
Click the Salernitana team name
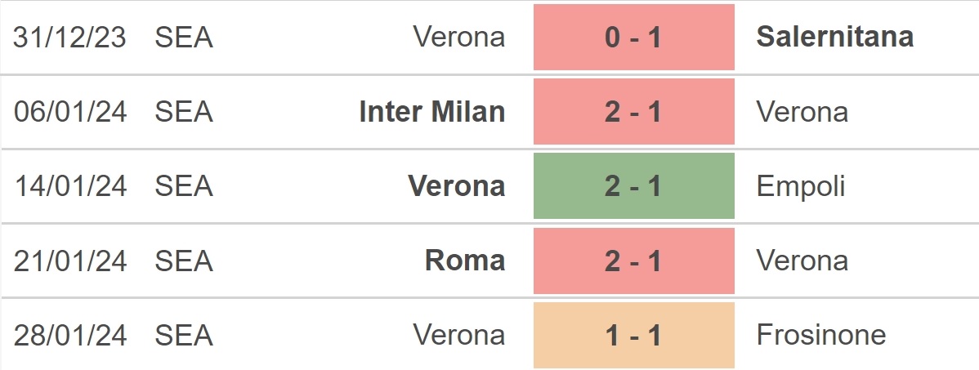[x=835, y=37]
